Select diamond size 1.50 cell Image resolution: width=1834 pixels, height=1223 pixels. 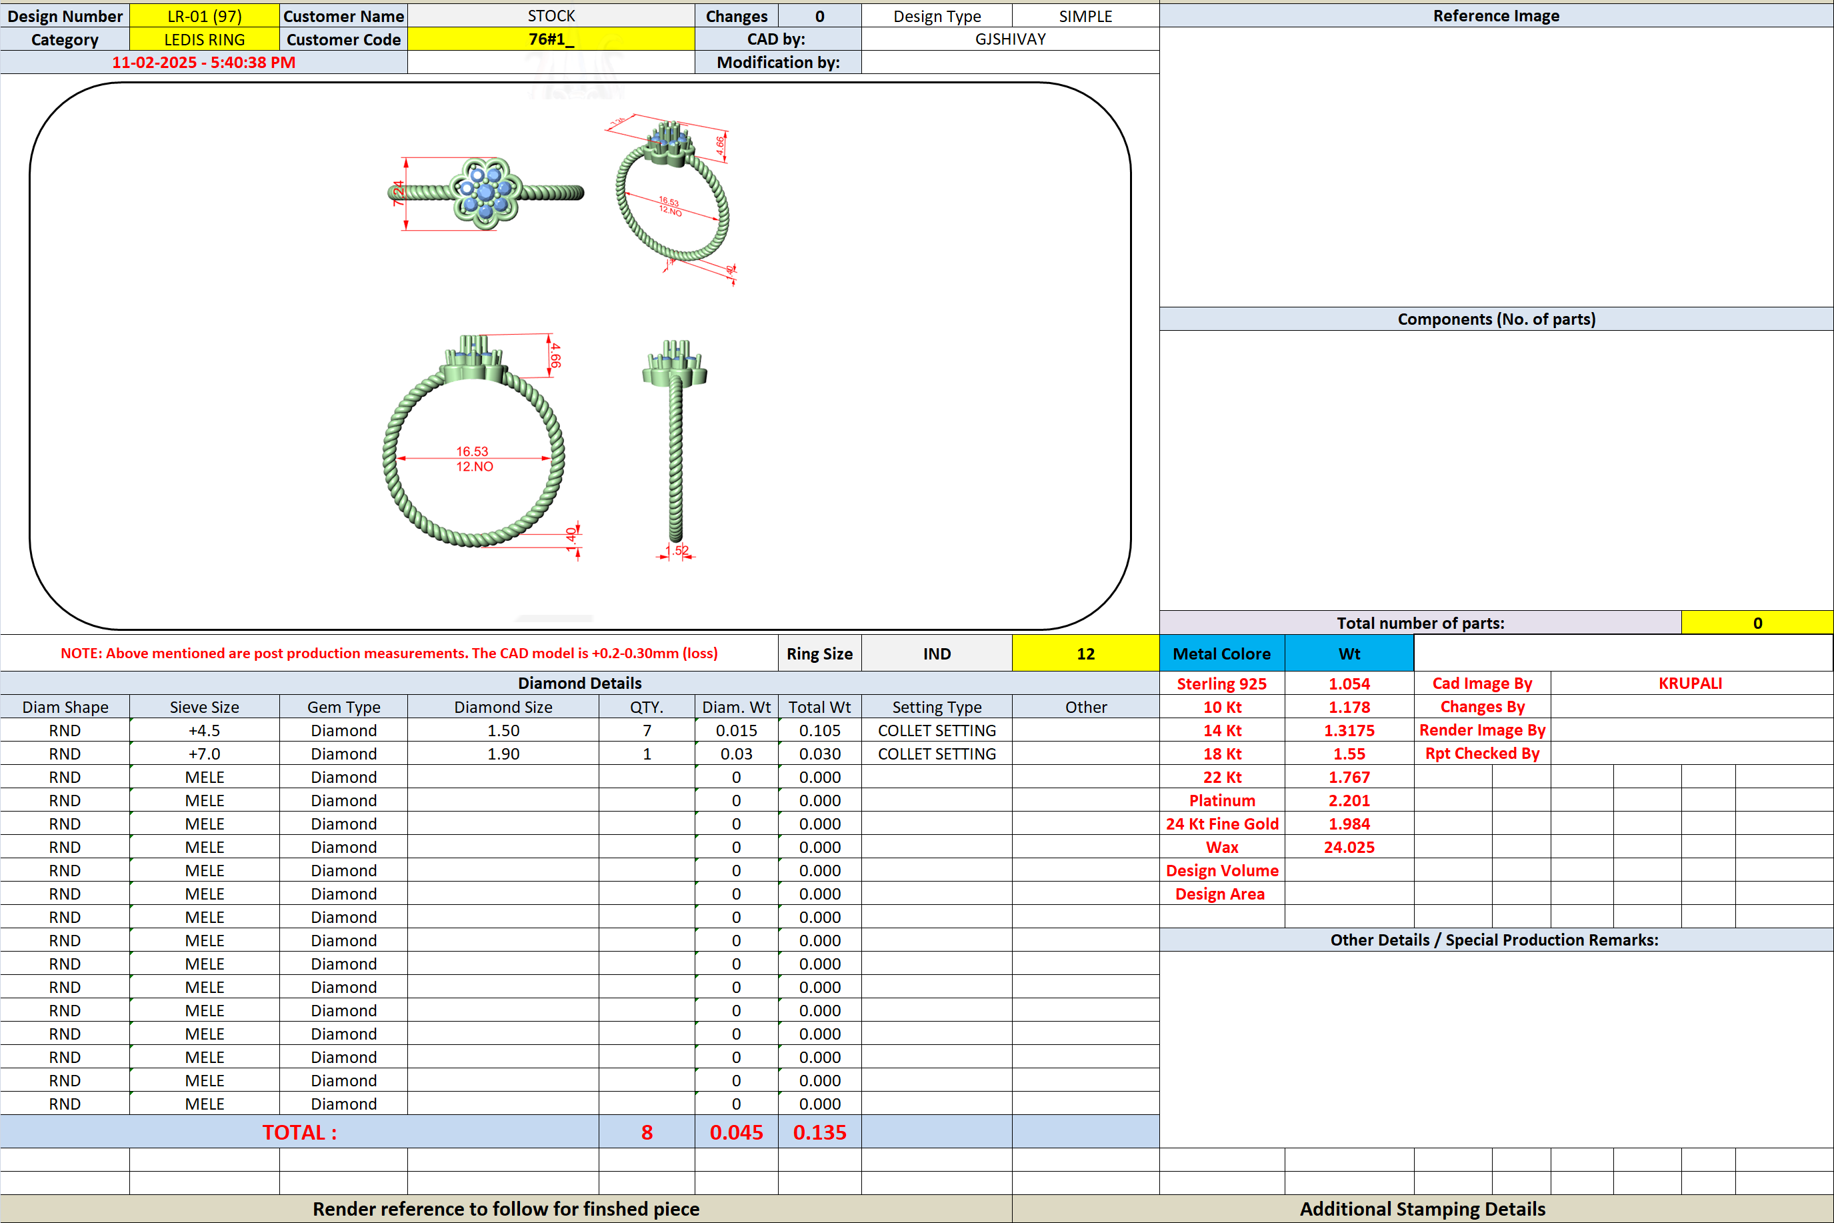503,730
